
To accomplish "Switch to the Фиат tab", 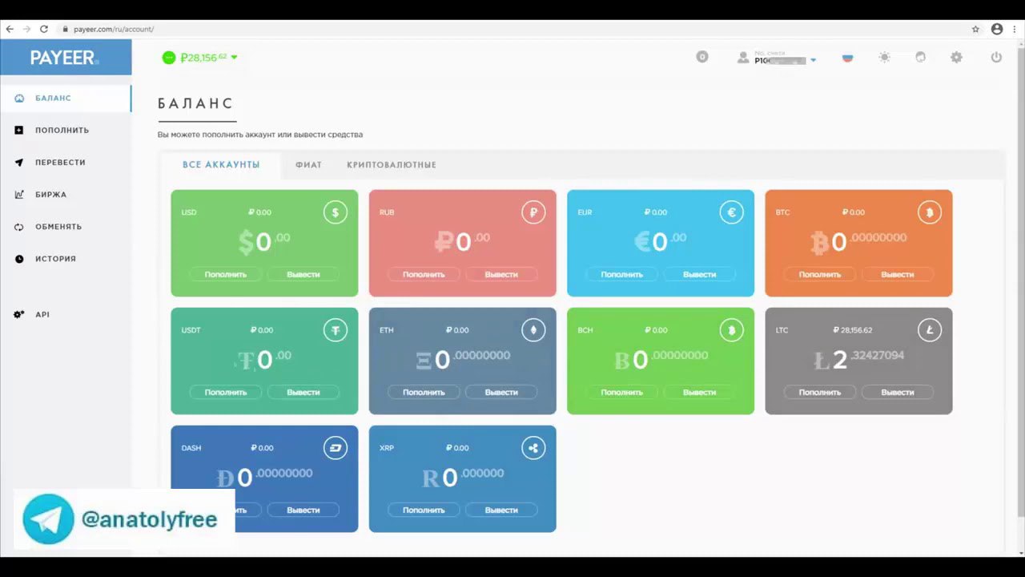I will click(x=308, y=165).
